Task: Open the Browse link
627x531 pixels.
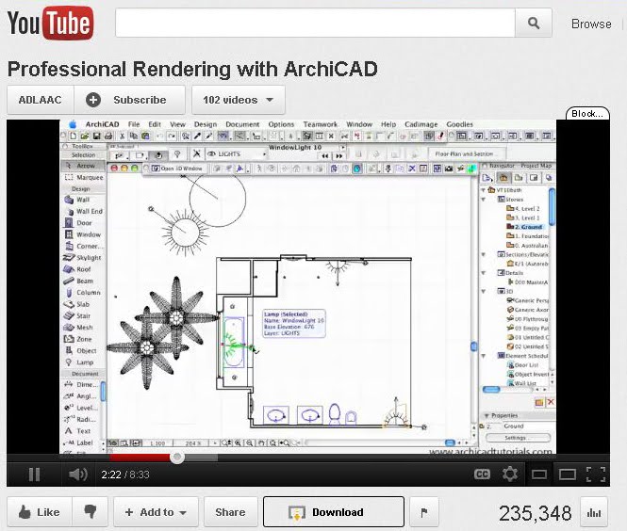Action: 591,24
